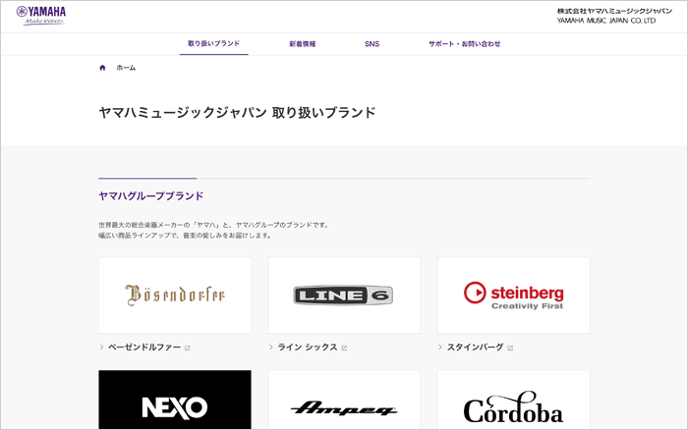Click the NEXO brand logo card
The width and height of the screenshot is (688, 430).
175,403
